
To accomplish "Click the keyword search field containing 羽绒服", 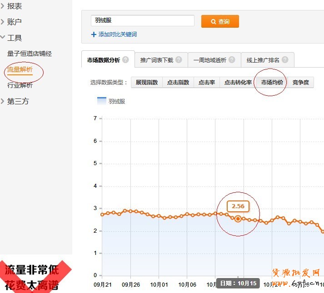I will [x=143, y=21].
